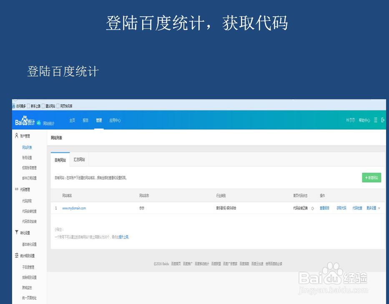Select the 账户管理 person icon in sidebar

(15, 136)
